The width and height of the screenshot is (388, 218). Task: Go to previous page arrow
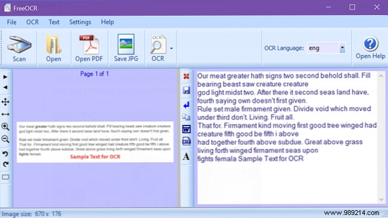5,87
